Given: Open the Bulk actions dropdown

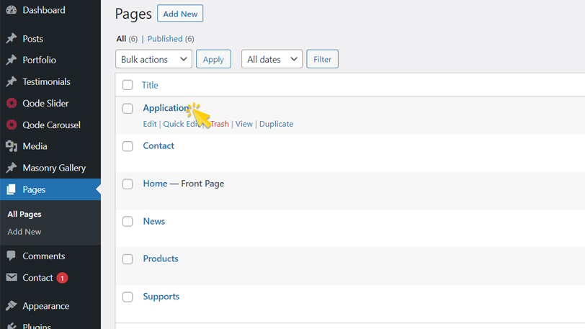Looking at the screenshot, I should click(x=153, y=60).
